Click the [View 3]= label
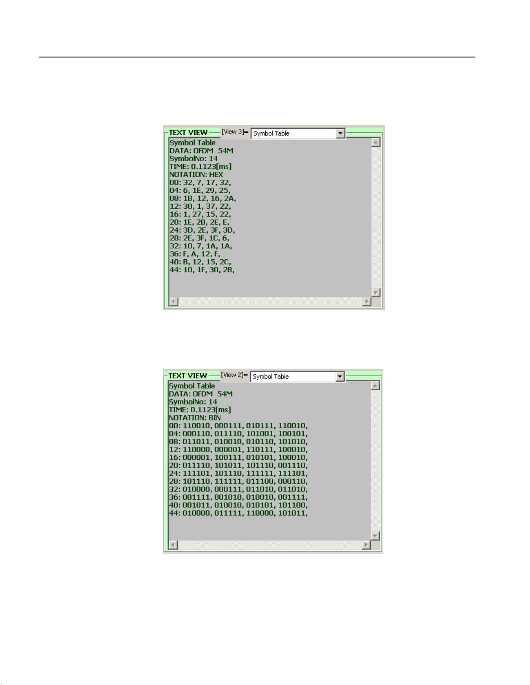This screenshot has width=530, height=685. 235,132
